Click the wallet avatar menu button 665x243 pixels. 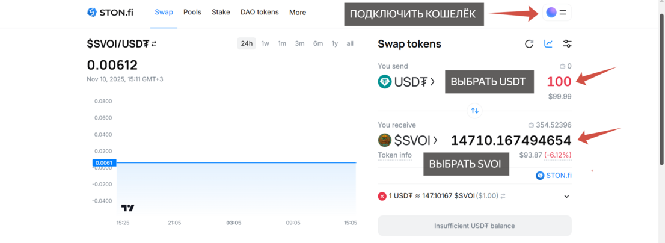[x=557, y=12]
